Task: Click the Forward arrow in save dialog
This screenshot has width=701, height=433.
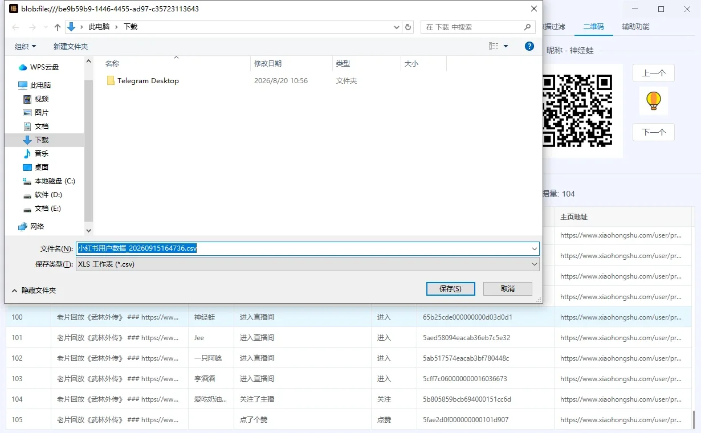Action: [32, 27]
